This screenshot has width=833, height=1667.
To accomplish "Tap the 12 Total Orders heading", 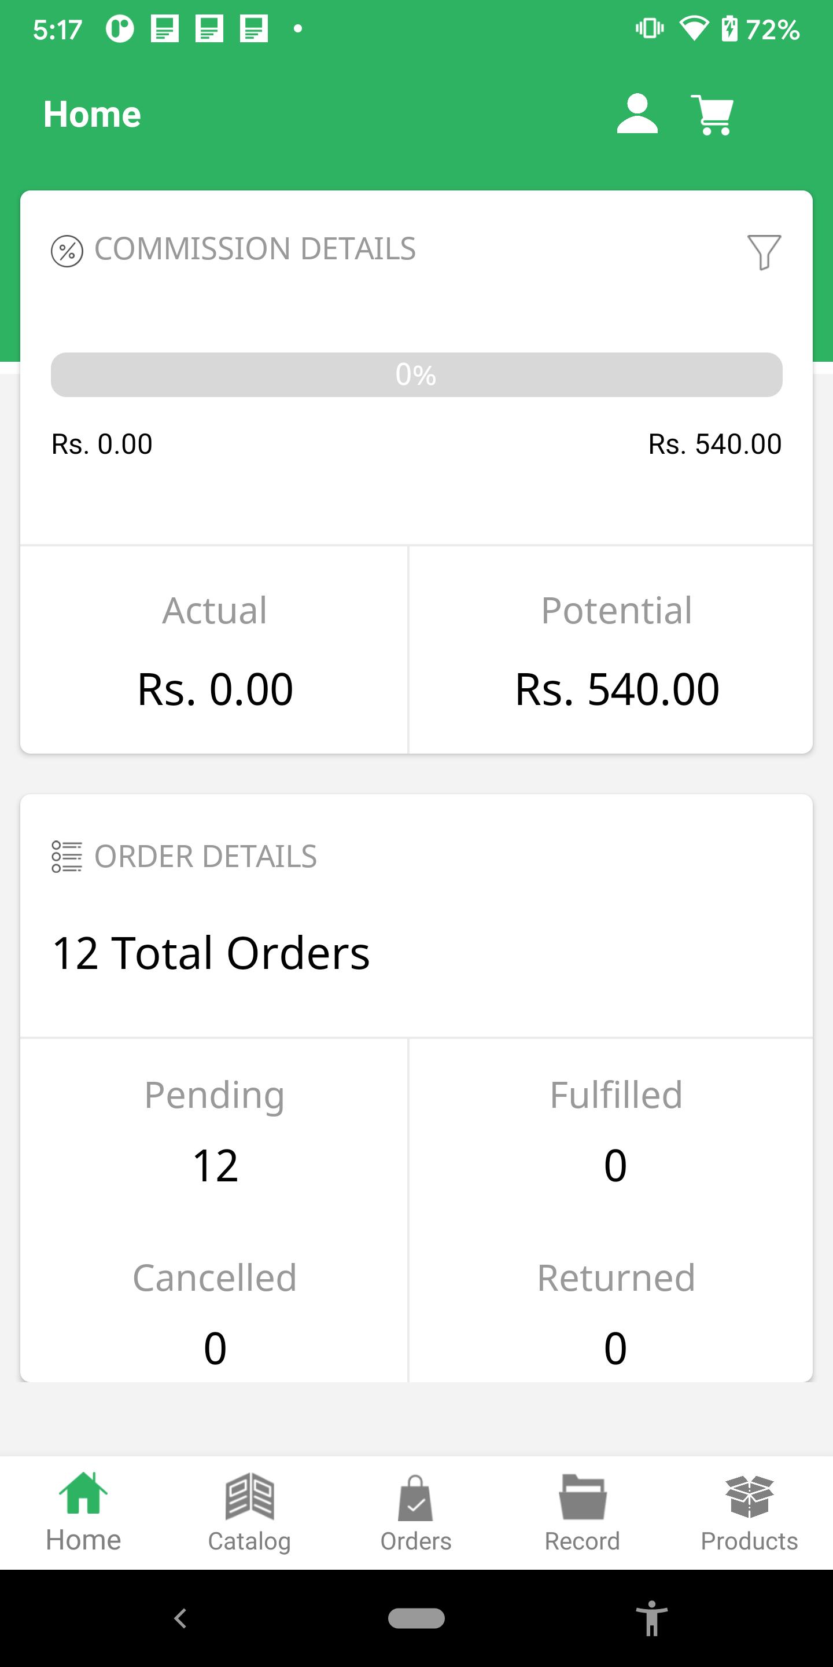I will click(211, 953).
